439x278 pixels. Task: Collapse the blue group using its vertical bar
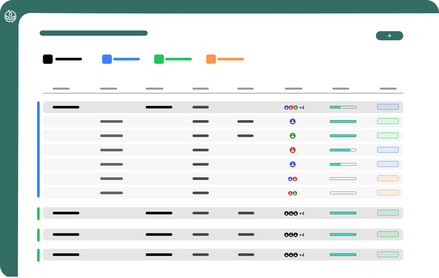[x=38, y=149]
